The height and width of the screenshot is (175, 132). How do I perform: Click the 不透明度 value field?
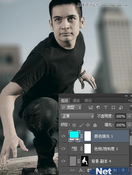click(121, 116)
